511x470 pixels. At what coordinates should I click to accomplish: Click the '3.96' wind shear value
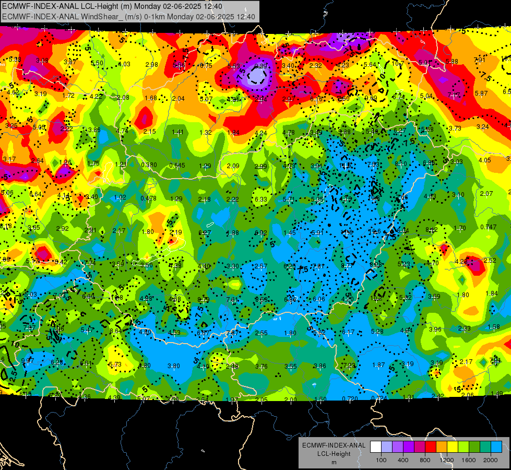tap(435, 330)
